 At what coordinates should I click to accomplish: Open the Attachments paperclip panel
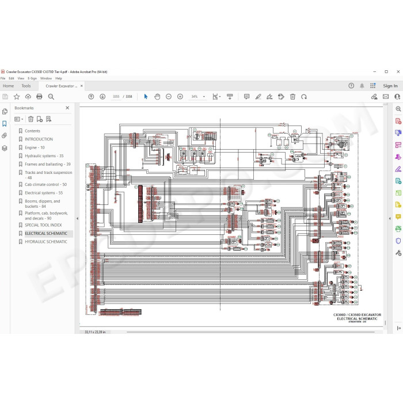click(x=5, y=136)
